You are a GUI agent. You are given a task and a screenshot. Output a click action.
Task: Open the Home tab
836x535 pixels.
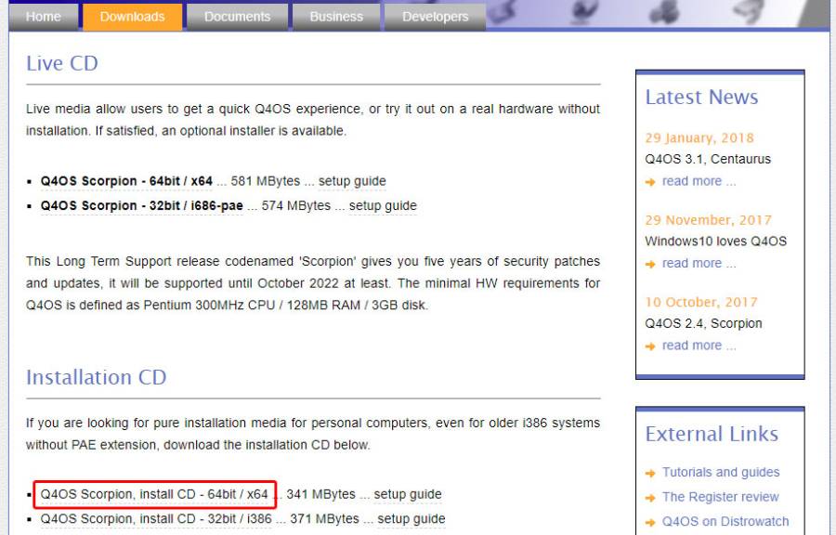coord(43,17)
